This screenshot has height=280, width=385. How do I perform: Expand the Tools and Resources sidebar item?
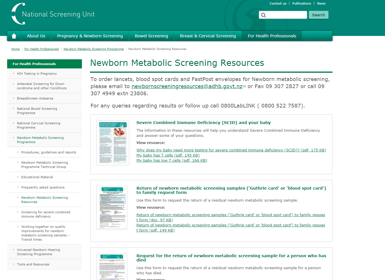point(33,264)
